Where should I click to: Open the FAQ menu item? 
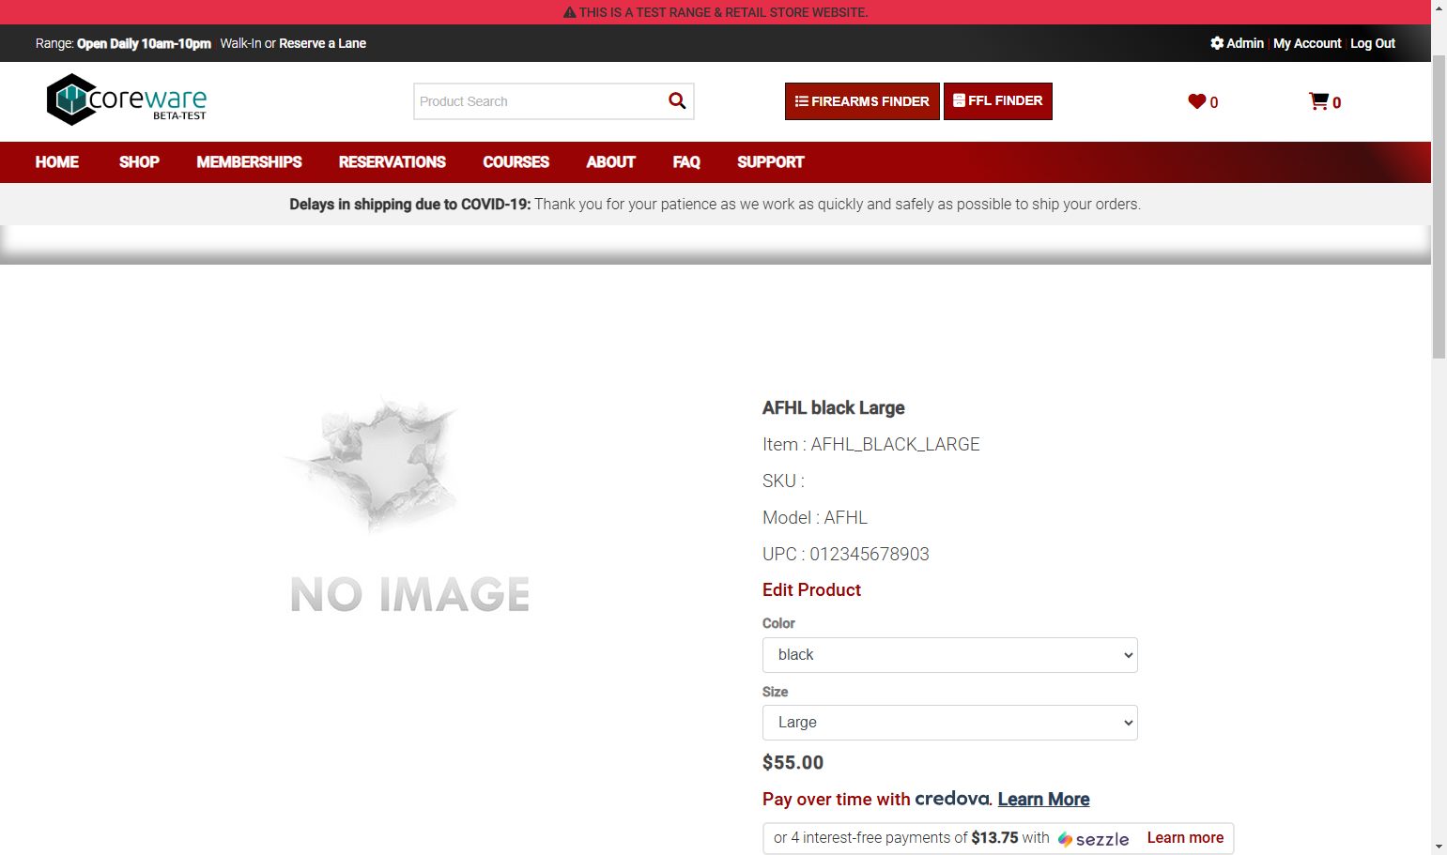point(686,162)
